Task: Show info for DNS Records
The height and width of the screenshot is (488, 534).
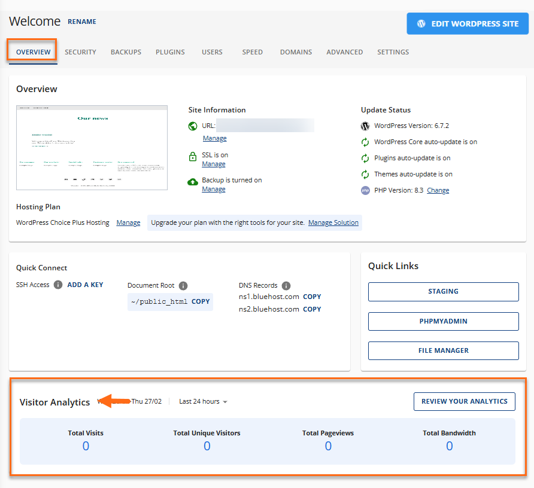Action: (x=286, y=286)
